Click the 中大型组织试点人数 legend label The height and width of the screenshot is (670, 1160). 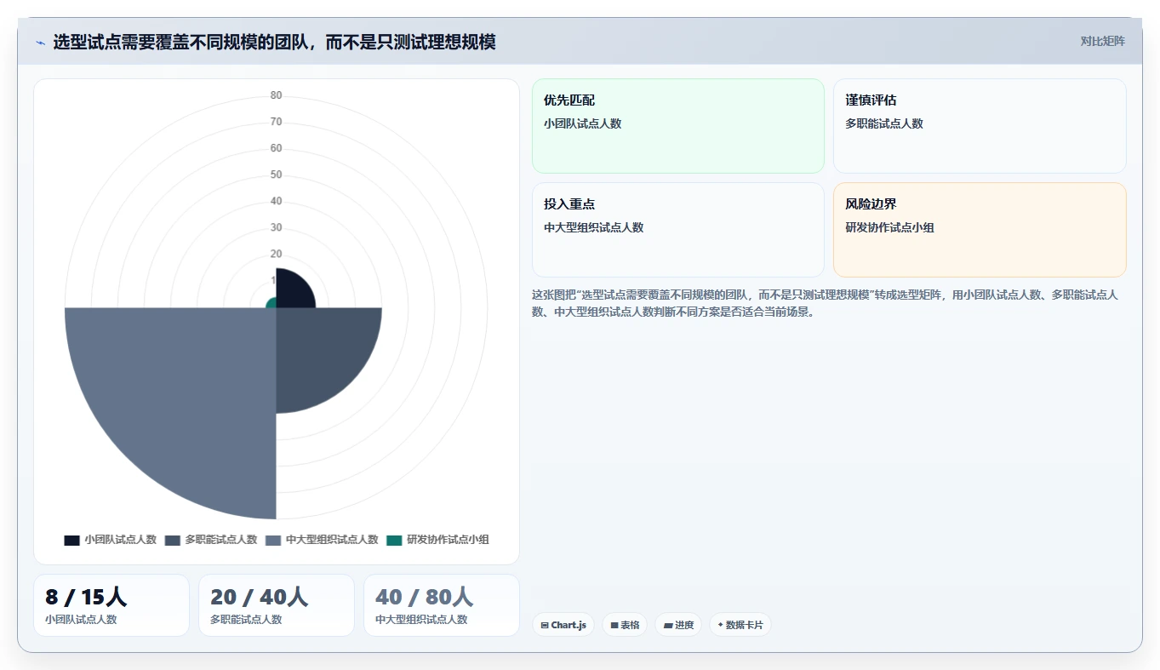point(332,540)
